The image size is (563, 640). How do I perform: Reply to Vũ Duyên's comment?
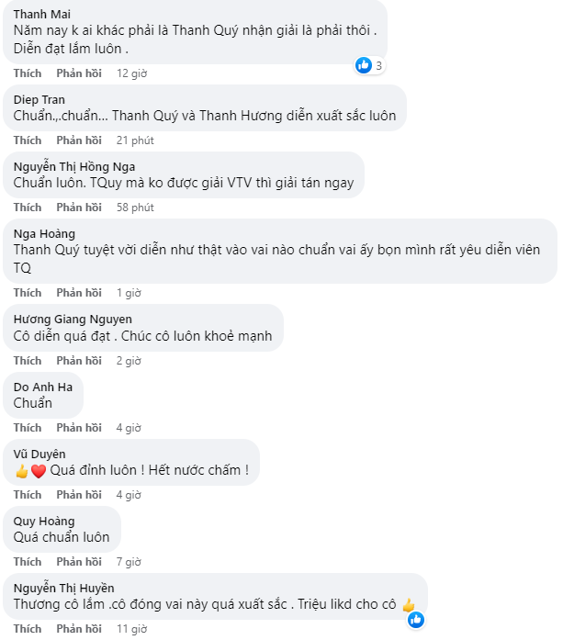pos(79,495)
